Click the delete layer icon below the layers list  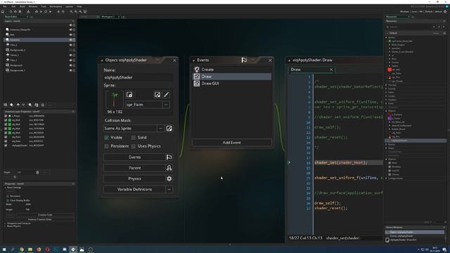coord(42,105)
